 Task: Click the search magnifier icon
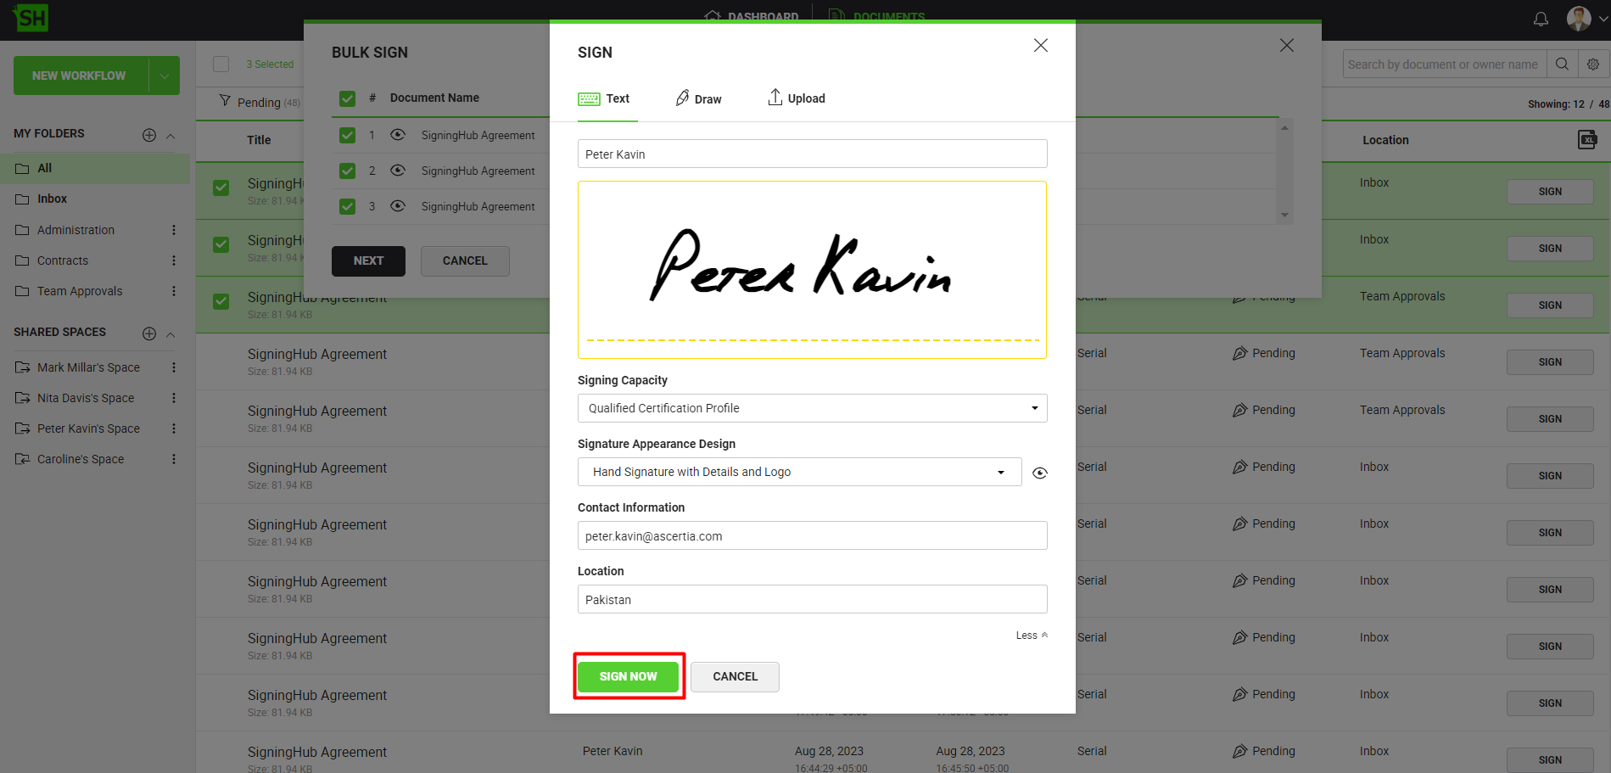(1562, 64)
